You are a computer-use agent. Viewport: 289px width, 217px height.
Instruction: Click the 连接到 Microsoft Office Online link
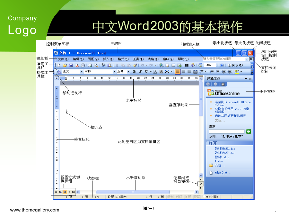[x=232, y=104]
